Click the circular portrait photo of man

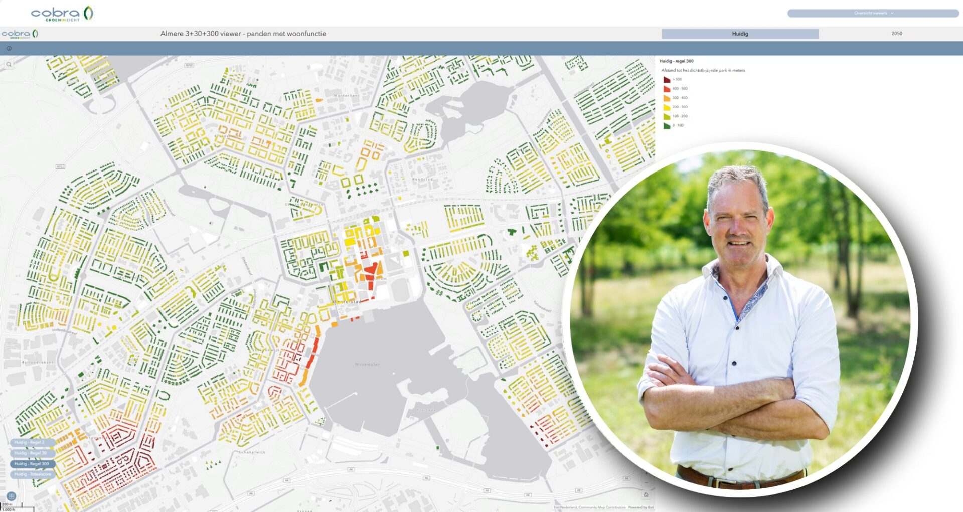tap(740, 318)
